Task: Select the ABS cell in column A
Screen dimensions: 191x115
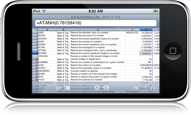Action: pyautogui.click(x=47, y=33)
